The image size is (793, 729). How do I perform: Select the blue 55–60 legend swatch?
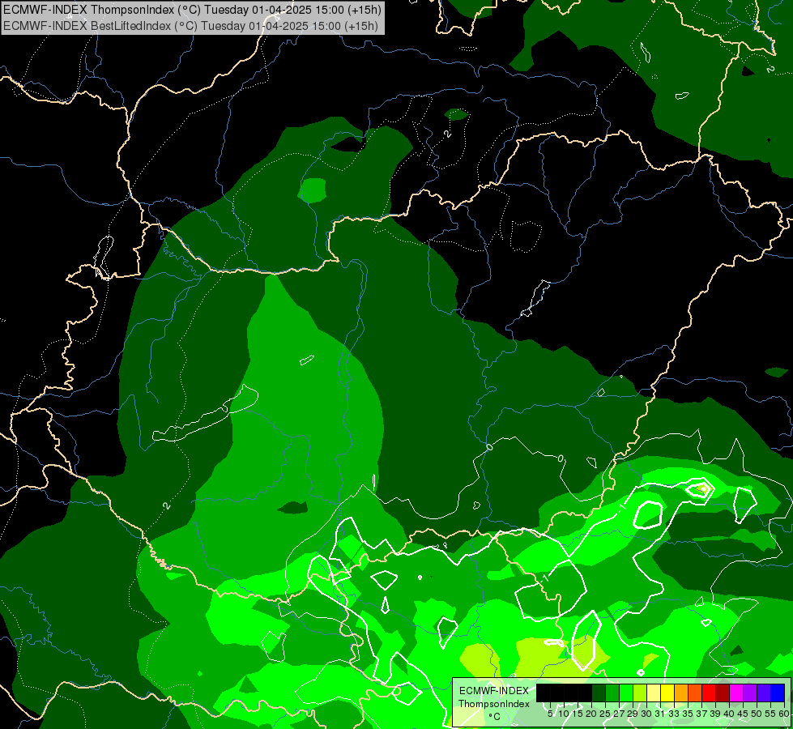pos(778,693)
